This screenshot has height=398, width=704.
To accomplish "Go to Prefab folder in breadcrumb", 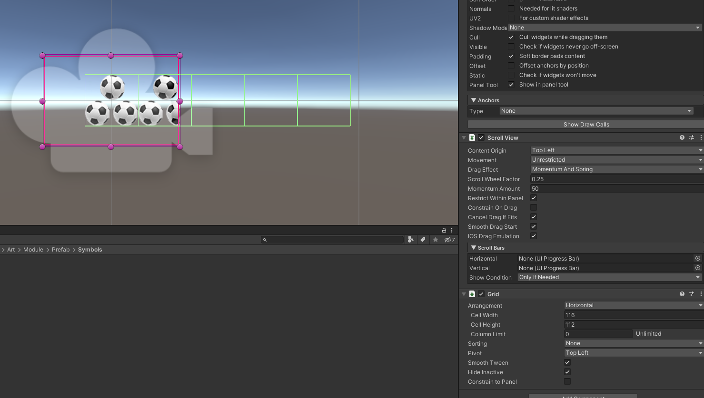I will pyautogui.click(x=60, y=250).
